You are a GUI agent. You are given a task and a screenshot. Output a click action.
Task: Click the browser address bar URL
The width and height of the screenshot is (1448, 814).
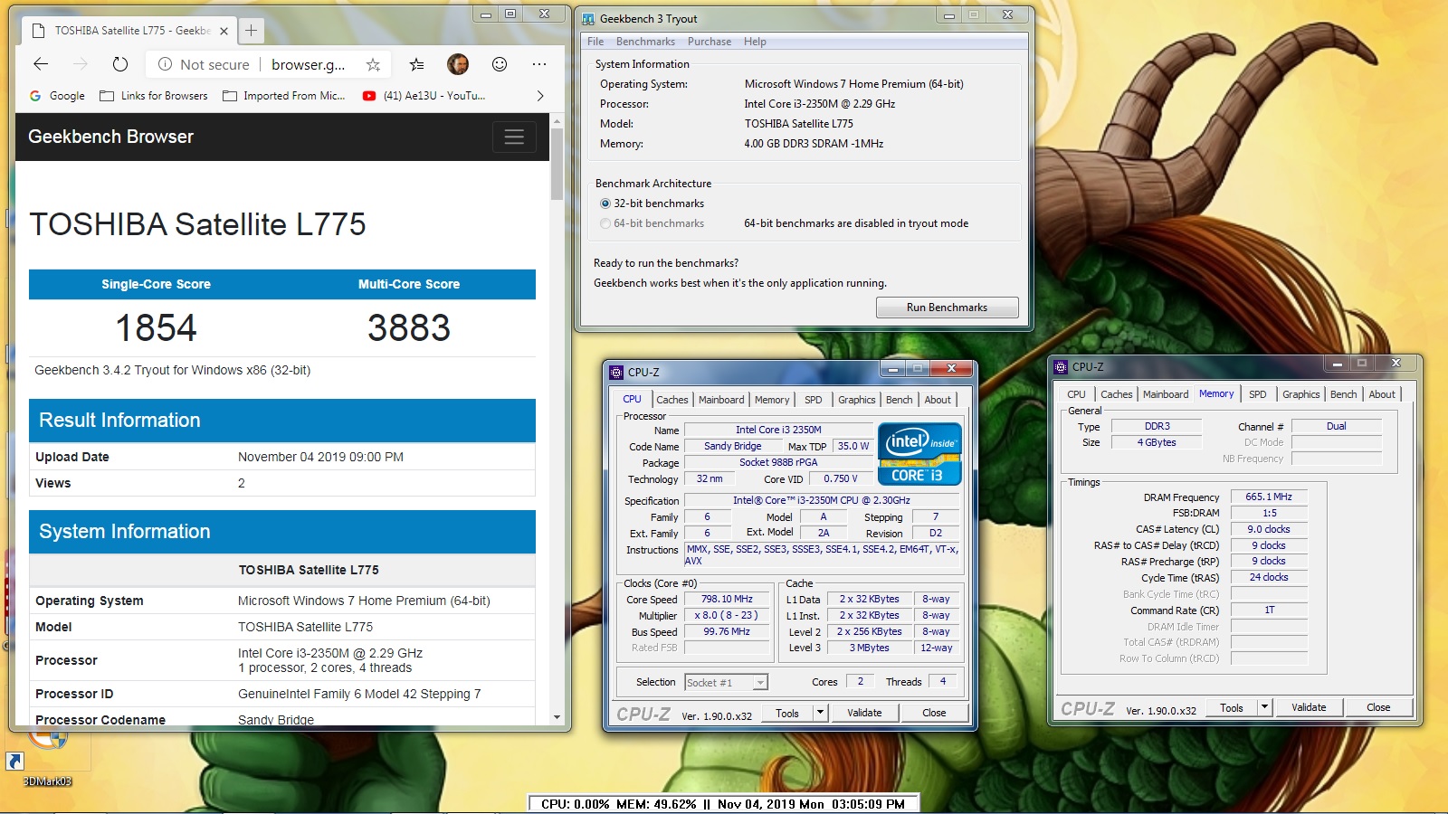tap(308, 64)
